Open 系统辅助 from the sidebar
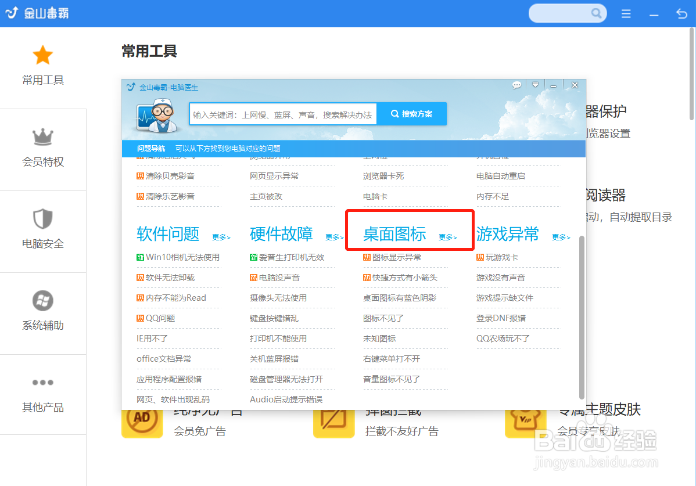This screenshot has height=486, width=696. [42, 300]
